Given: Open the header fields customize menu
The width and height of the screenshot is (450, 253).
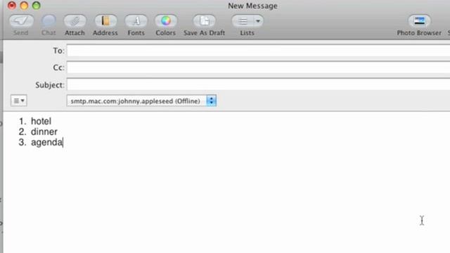Looking at the screenshot, I should (19, 100).
